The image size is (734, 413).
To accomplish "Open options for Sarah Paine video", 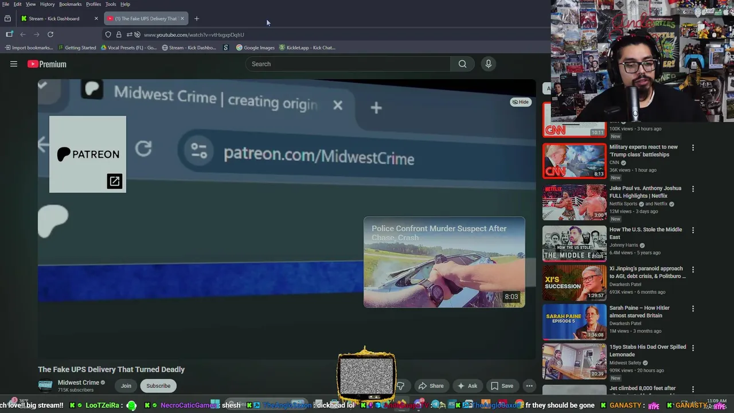I will pos(693,309).
